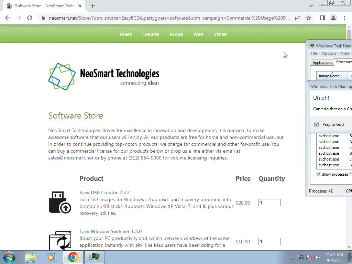Click the Task Manager title bar icon
Viewport: 352px width, 264px height.
coord(311,46)
